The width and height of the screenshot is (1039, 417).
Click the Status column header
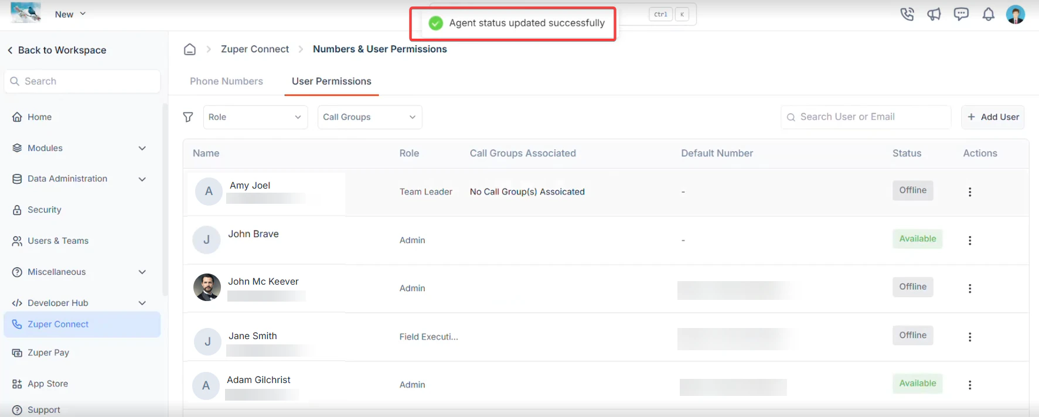(x=907, y=153)
